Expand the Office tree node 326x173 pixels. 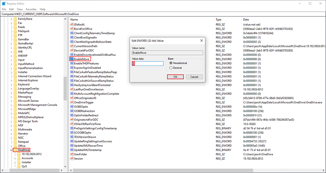point(11,146)
